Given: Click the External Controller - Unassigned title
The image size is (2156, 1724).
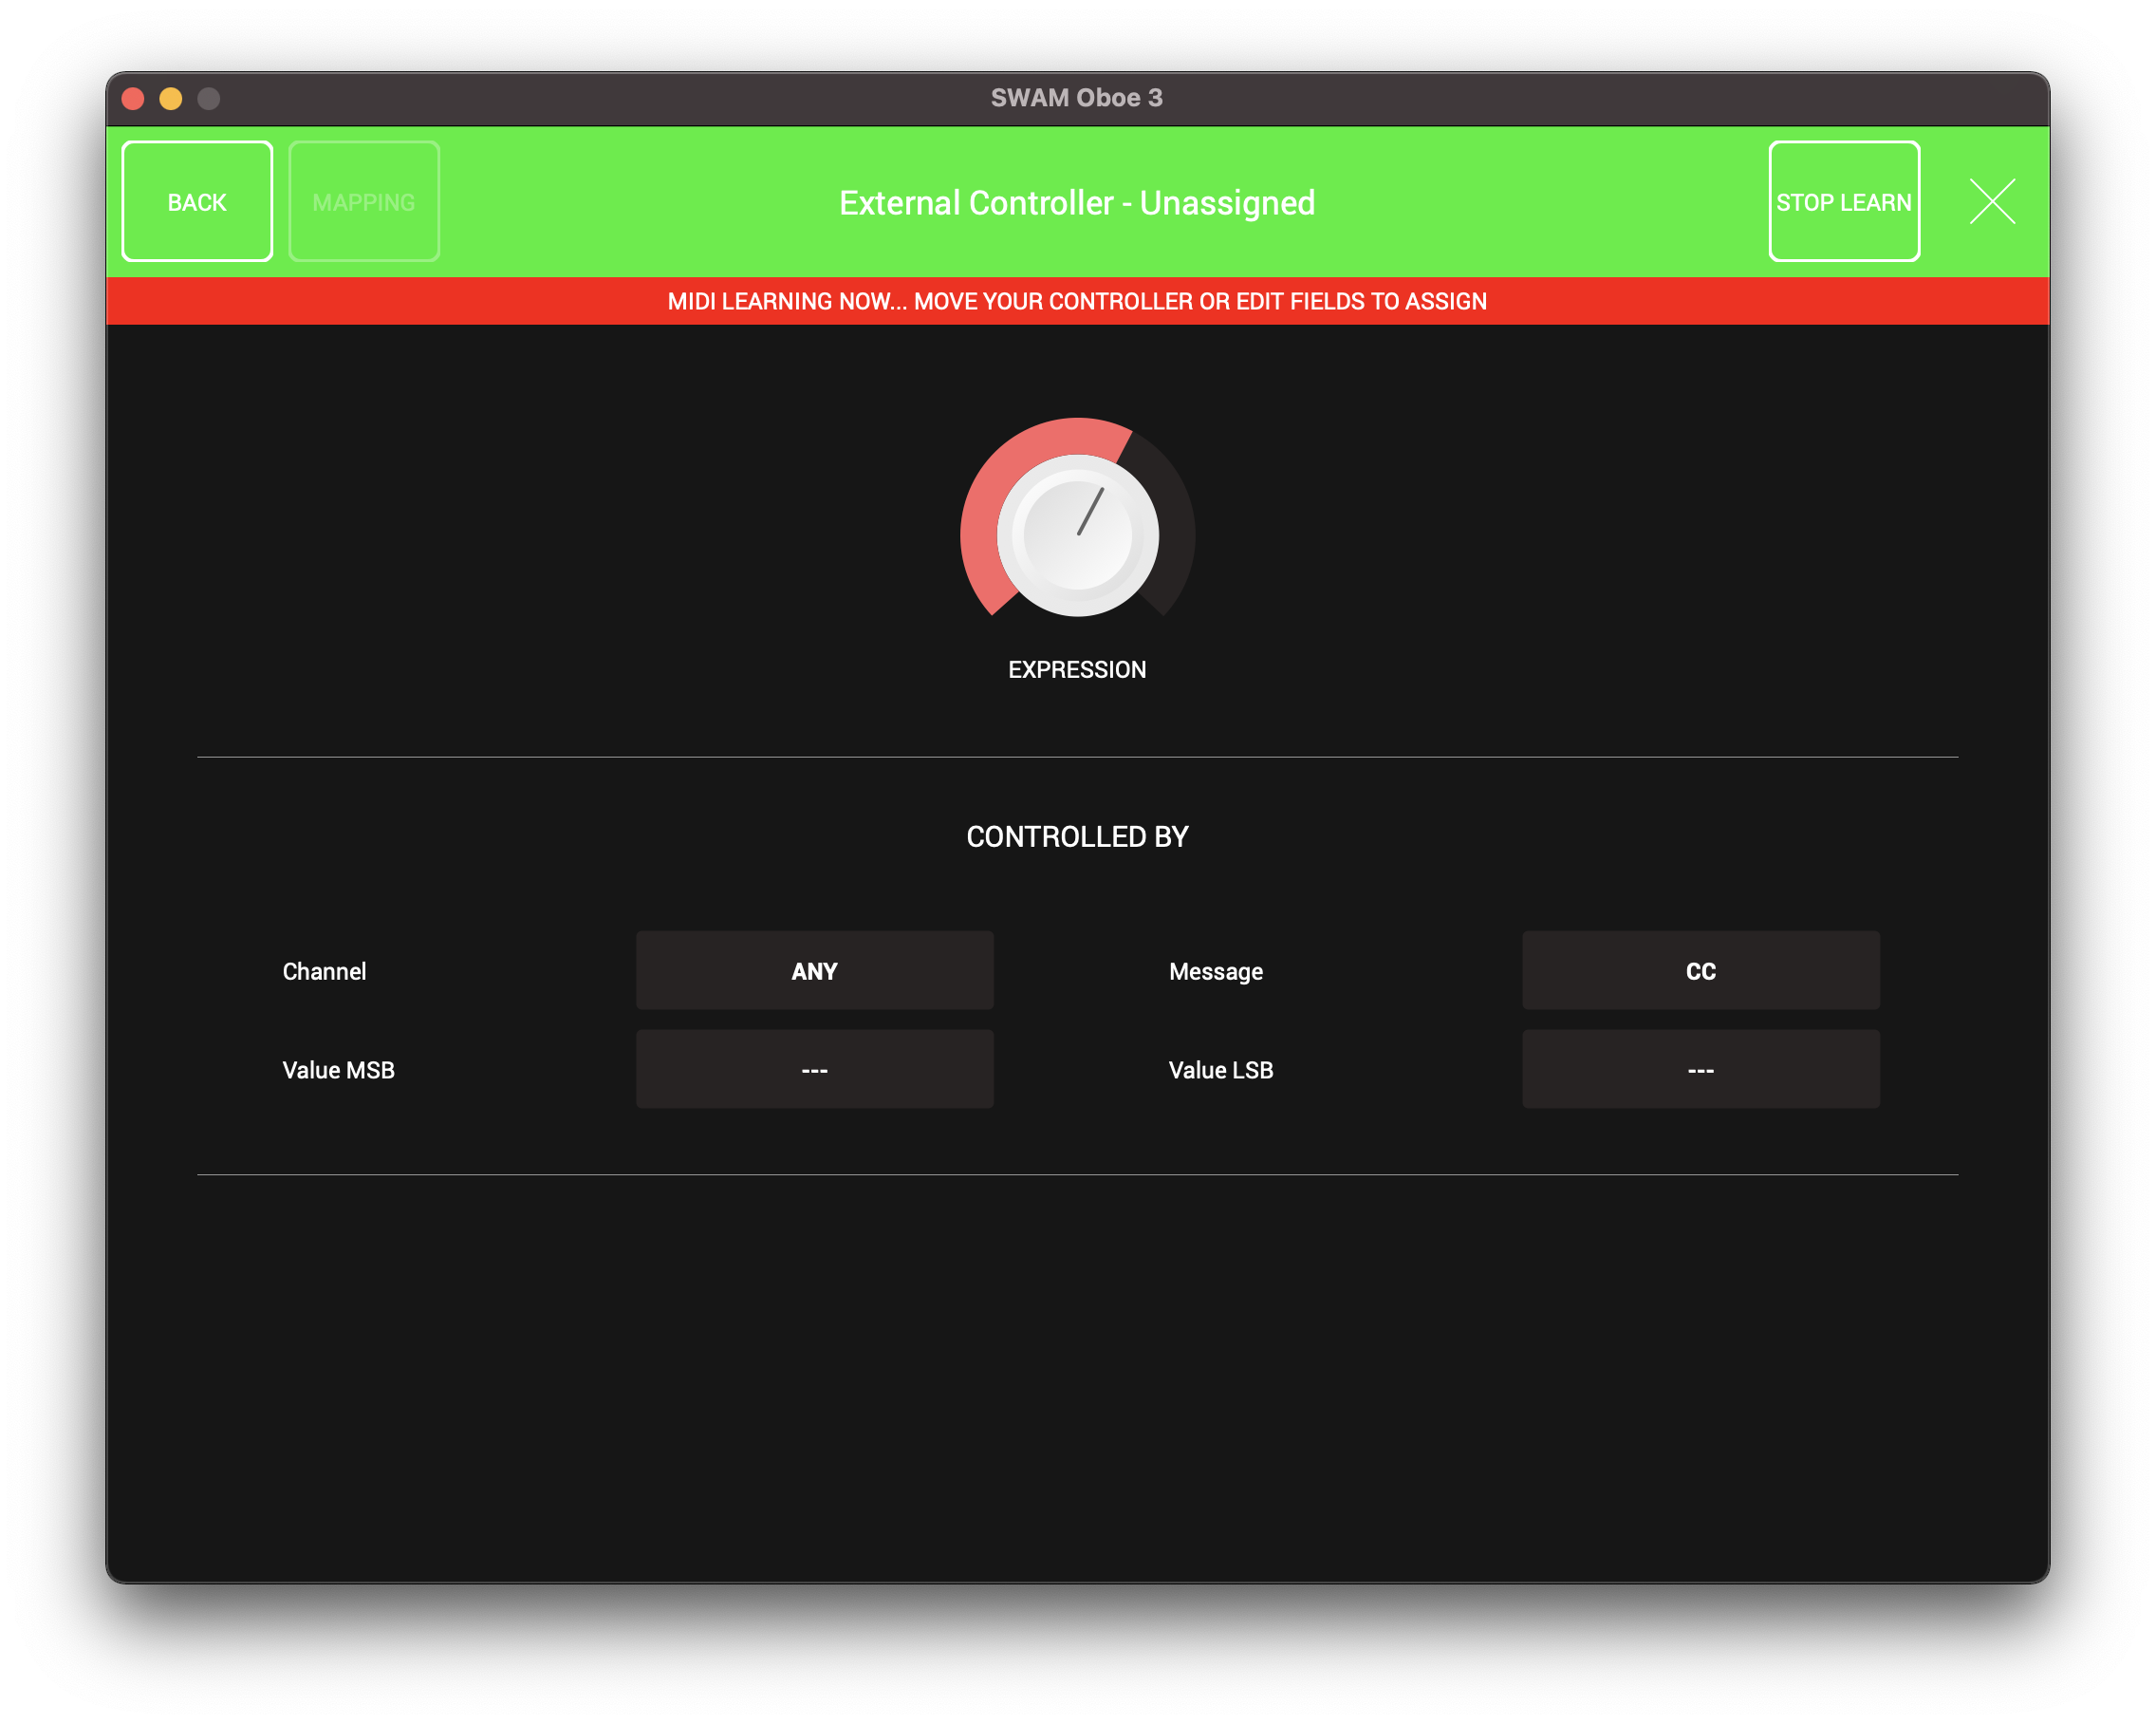Looking at the screenshot, I should [x=1077, y=202].
